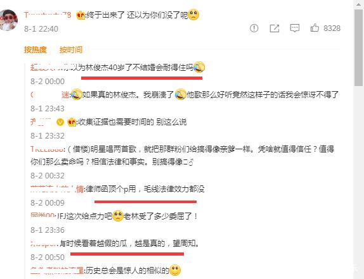The image size is (364, 279).
Task: Open username before 借楼 reply
Action: (x=47, y=149)
